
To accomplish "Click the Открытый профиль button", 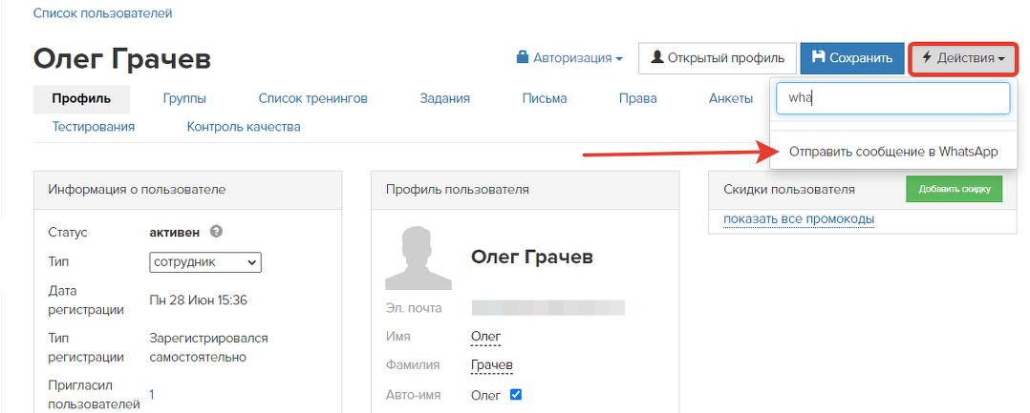I will [717, 58].
